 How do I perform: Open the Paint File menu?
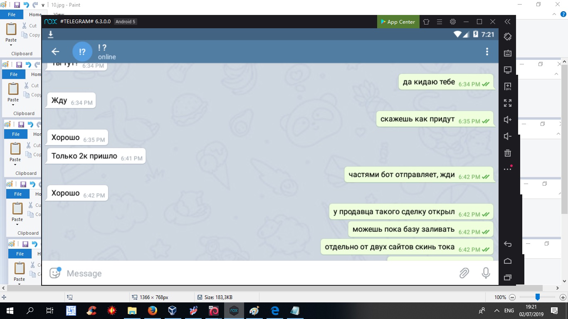12,15
